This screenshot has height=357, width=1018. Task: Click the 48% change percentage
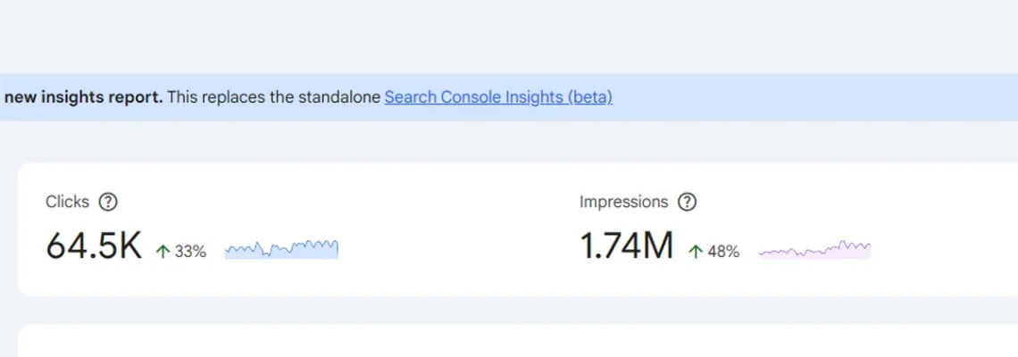point(723,252)
